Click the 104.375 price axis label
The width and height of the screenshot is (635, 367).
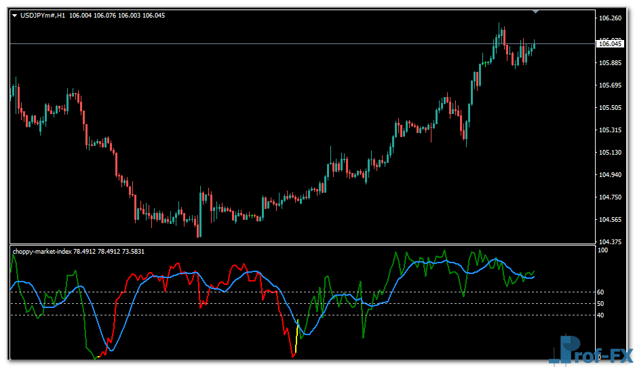[611, 242]
